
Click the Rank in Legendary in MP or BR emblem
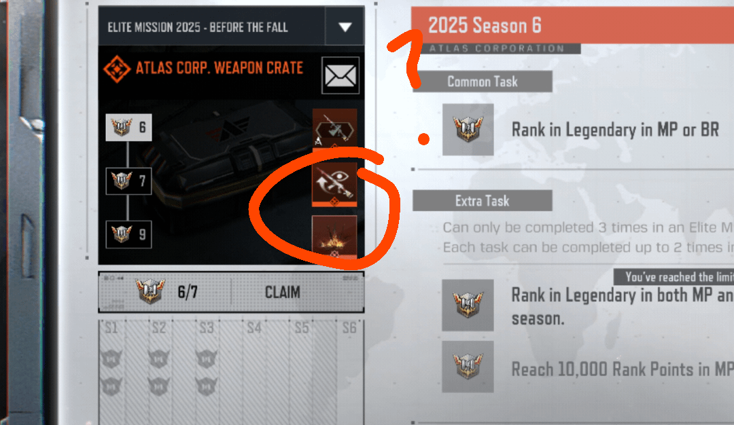pos(468,130)
